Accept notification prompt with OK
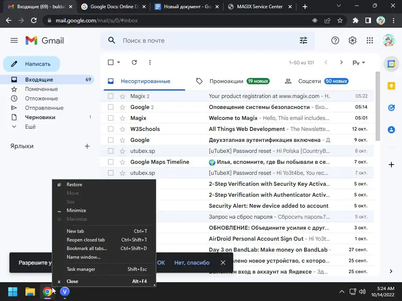Screen dimensions: 402x301 pyautogui.click(x=161, y=263)
